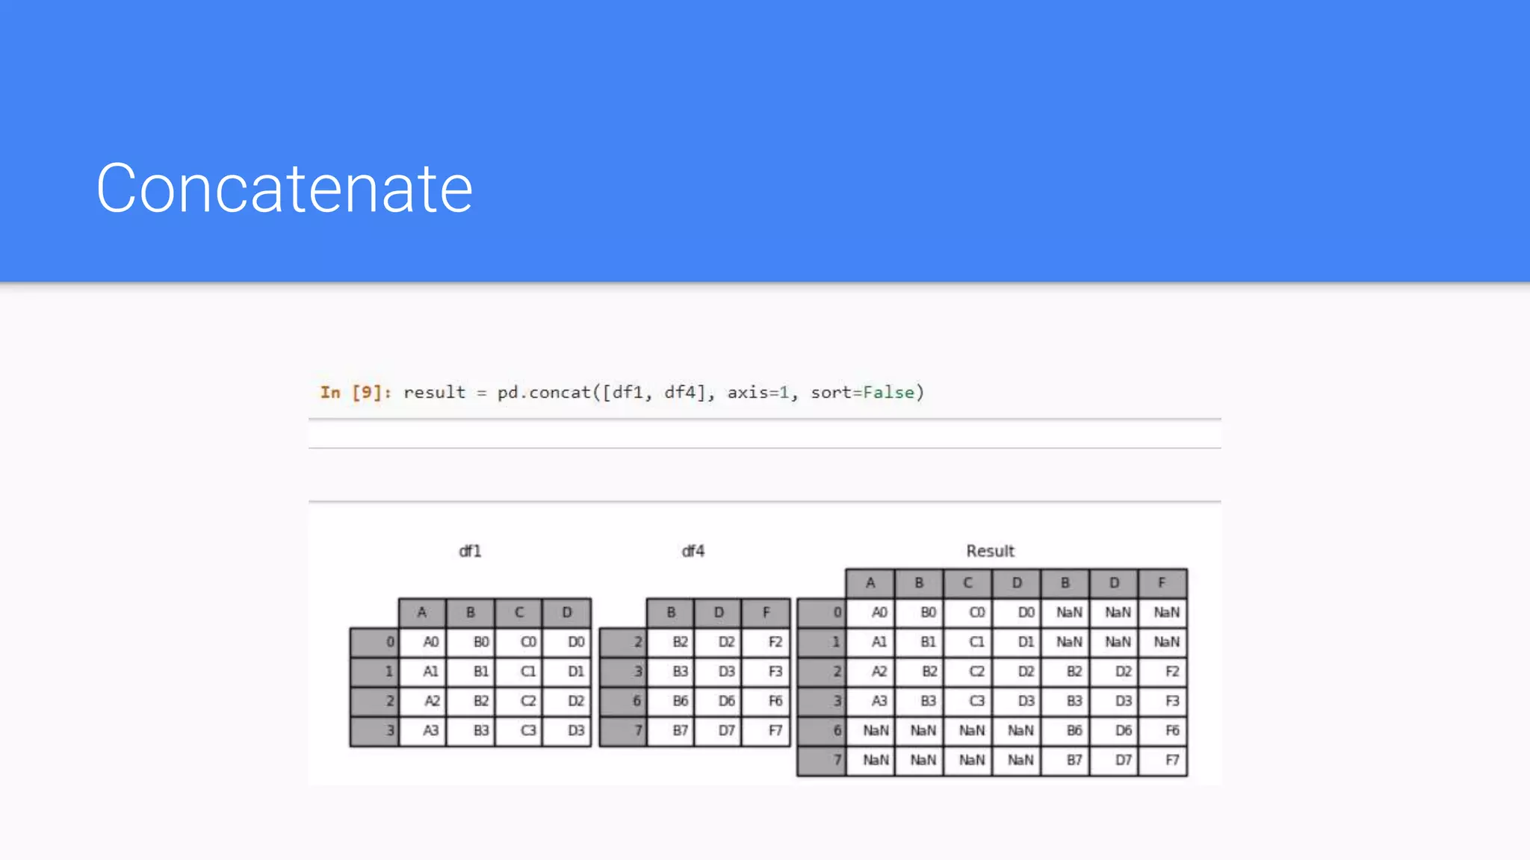
Task: Click cell 'F2' in df4 table
Action: [x=766, y=642]
